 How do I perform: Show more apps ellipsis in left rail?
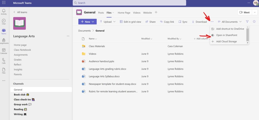click(x=4, y=81)
